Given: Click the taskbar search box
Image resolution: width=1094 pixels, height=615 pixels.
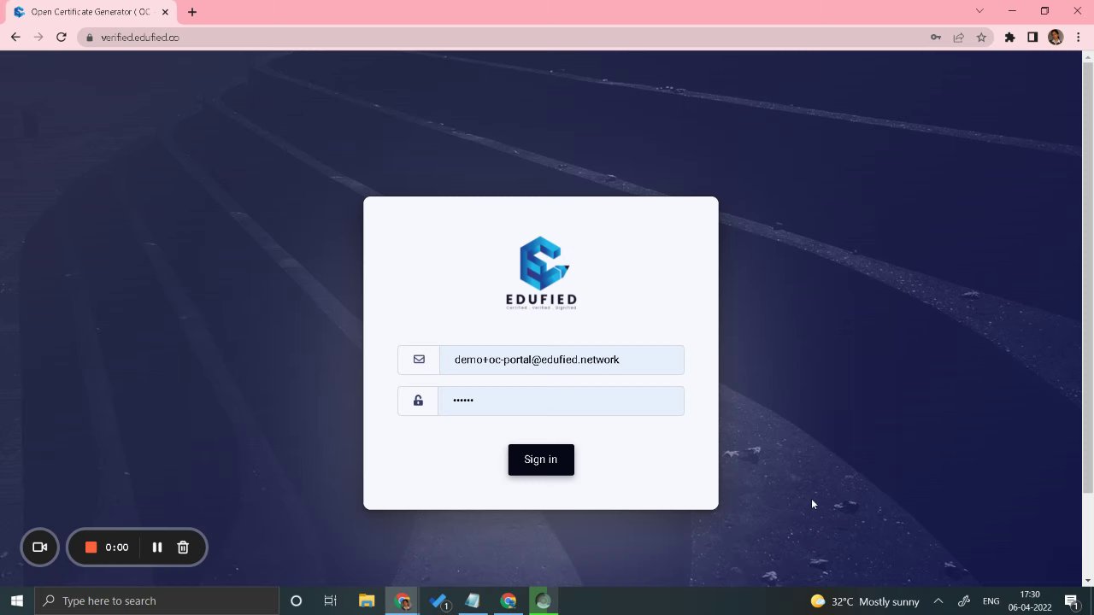Looking at the screenshot, I should point(156,601).
